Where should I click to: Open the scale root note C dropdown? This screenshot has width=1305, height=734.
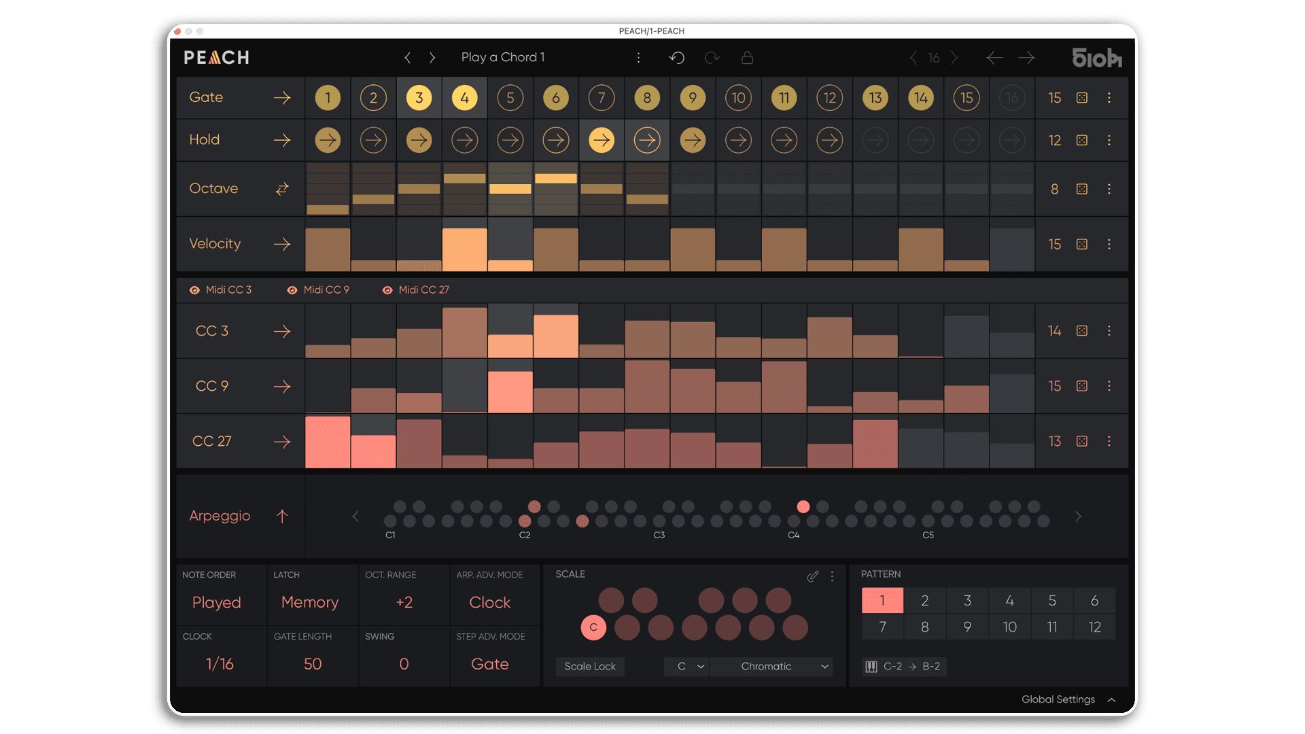[x=686, y=667]
